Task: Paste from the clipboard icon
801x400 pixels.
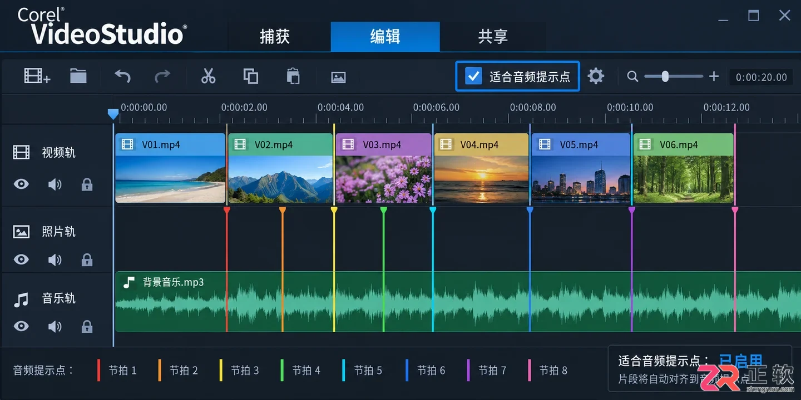Action: (x=293, y=76)
